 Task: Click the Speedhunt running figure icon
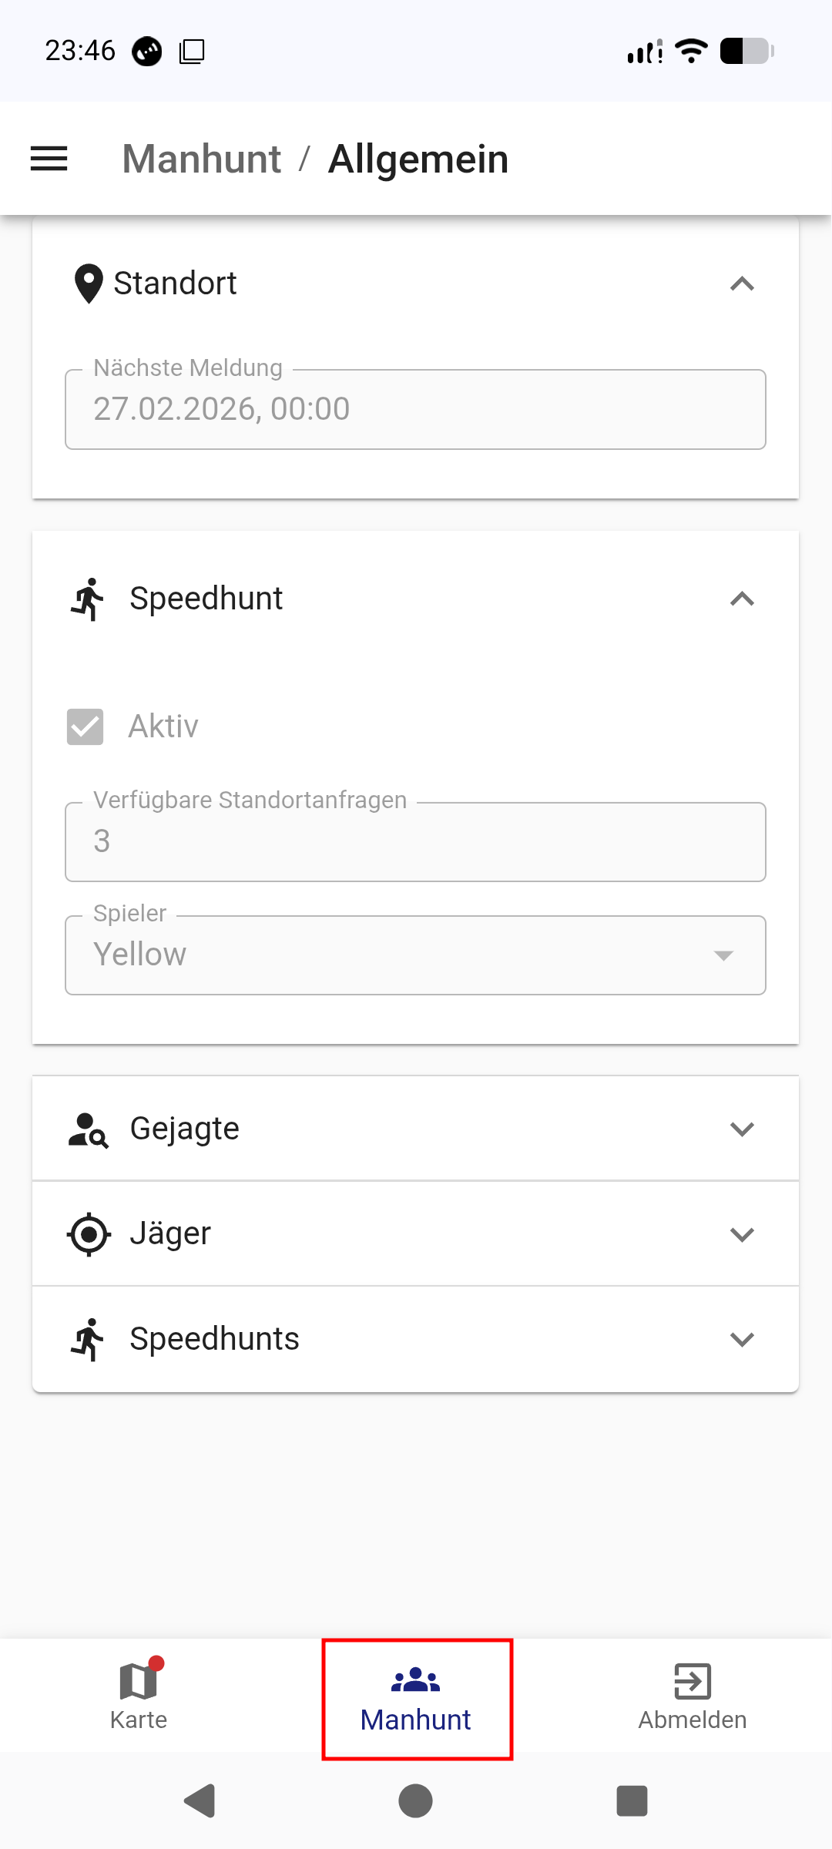click(x=88, y=599)
